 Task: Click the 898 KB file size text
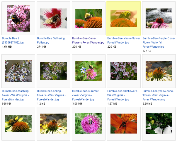point(6,103)
